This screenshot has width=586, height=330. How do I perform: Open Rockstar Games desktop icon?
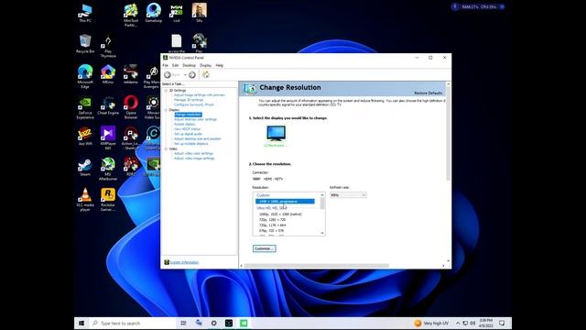click(108, 200)
